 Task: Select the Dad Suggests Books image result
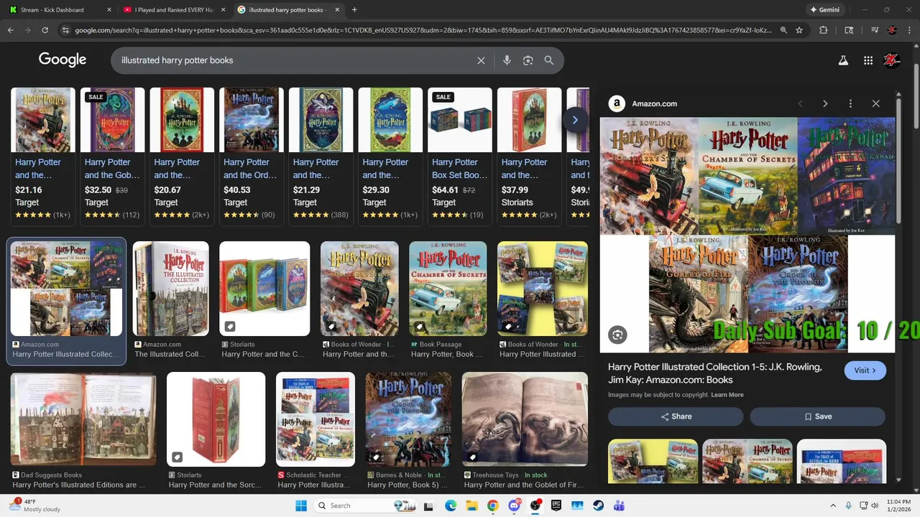click(83, 431)
